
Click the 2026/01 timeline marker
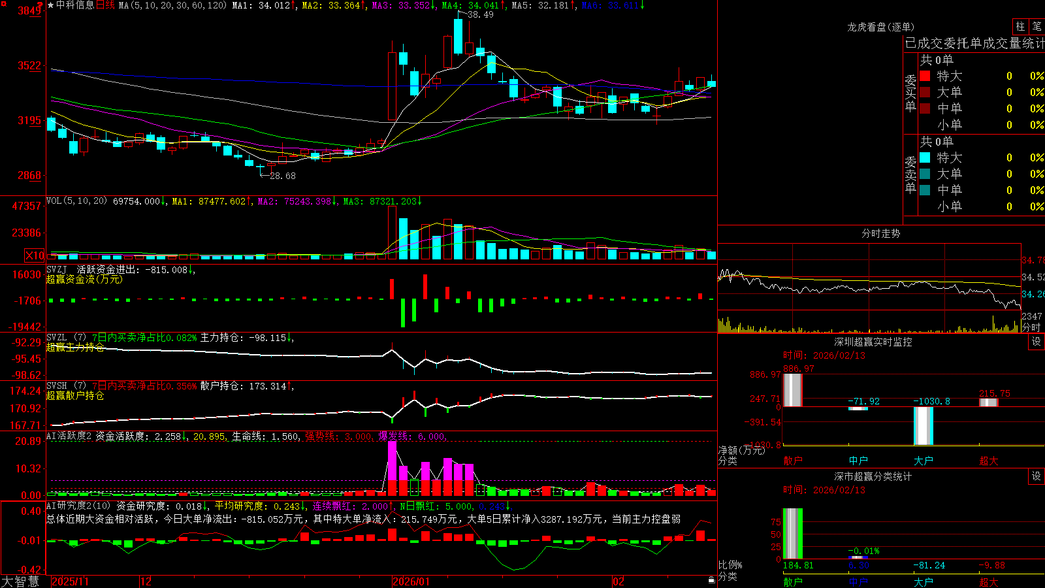(x=411, y=581)
